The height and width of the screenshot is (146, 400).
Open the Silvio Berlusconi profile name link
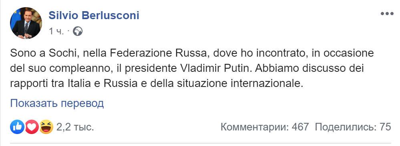point(94,16)
